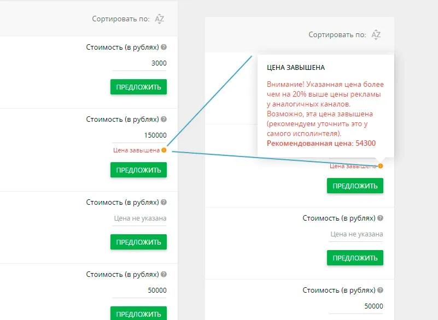The height and width of the screenshot is (320, 438).
Task: Click the 'Стоимость (в рублях)' label above 3000 in the left panel
Action: tap(122, 48)
